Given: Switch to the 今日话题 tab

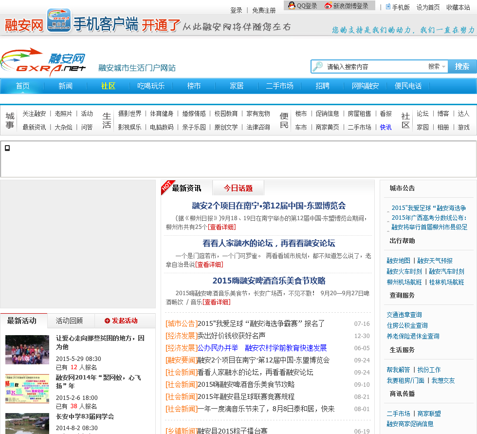Looking at the screenshot, I should click(238, 188).
